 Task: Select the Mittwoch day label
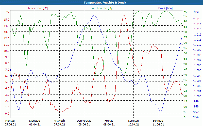click(59, 121)
